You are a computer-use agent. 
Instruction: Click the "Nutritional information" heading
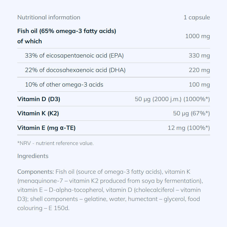(49, 17)
